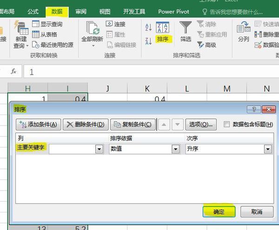Select column K header
279x230 pixels.
click(147, 88)
